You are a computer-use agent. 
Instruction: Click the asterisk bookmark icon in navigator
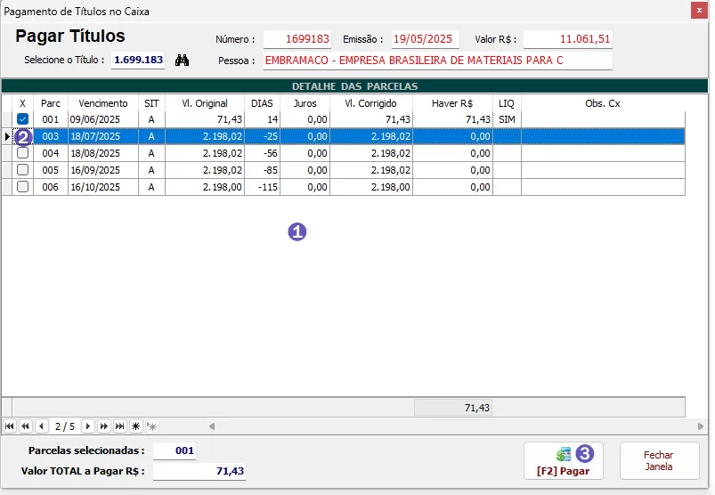(x=135, y=426)
